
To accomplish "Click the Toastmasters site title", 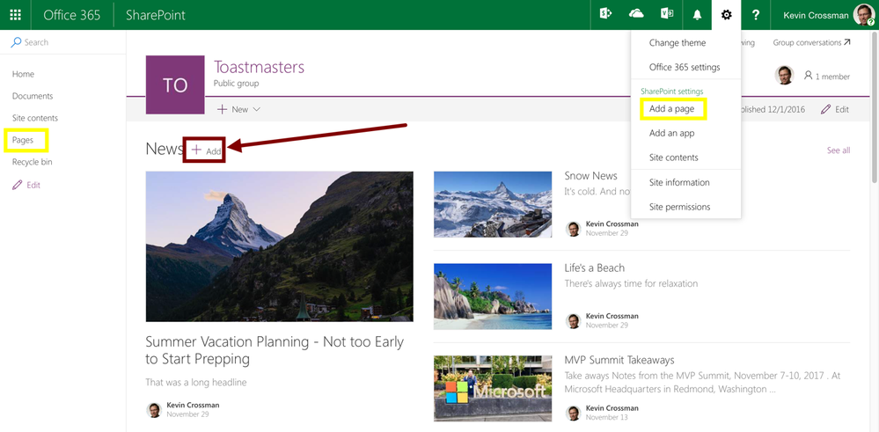I will click(259, 67).
